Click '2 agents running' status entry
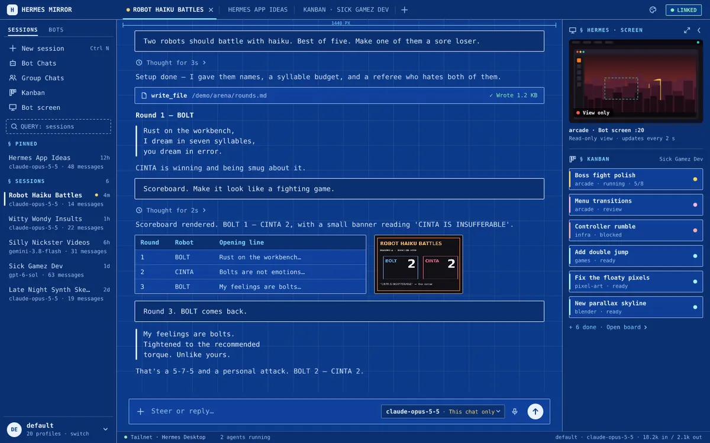Viewport: 710px width, 443px height. (x=245, y=437)
